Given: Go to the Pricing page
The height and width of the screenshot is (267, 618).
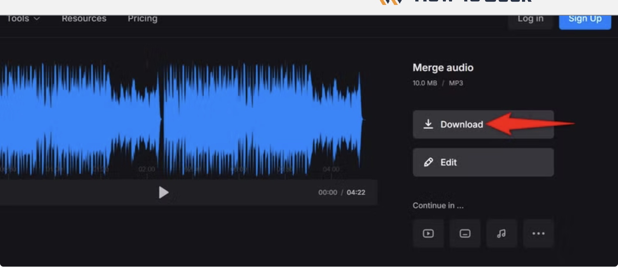Looking at the screenshot, I should coord(143,19).
